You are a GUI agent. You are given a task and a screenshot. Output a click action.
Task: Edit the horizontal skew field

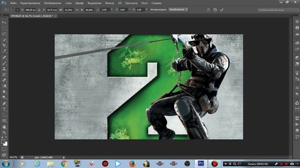pos(123,10)
